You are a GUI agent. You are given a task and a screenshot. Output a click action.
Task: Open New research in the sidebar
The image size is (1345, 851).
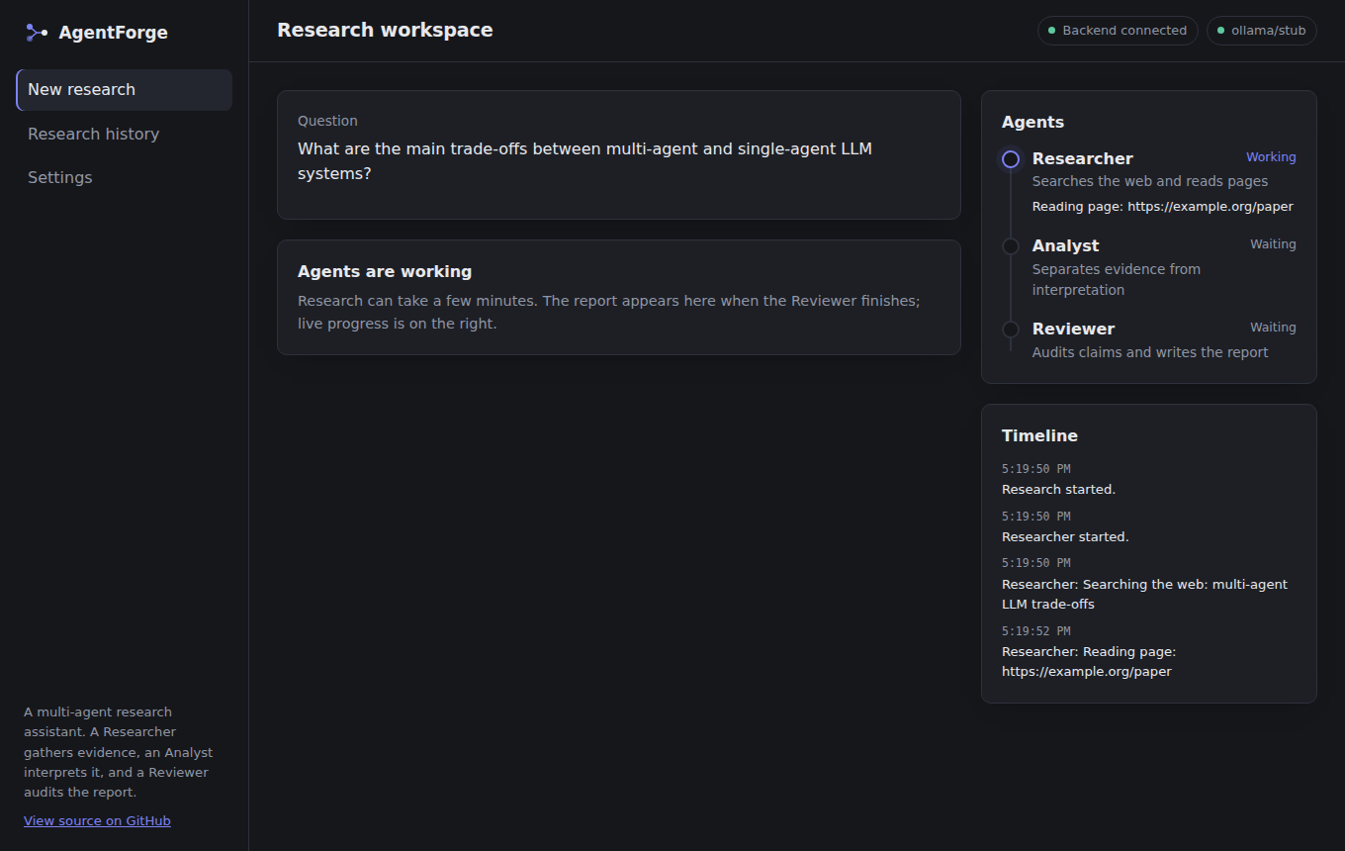[125, 90]
